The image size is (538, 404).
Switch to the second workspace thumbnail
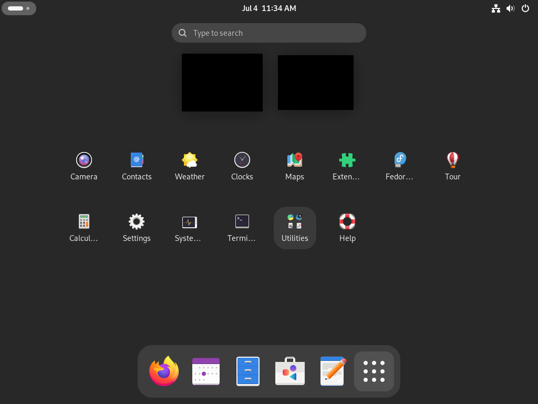pyautogui.click(x=316, y=83)
